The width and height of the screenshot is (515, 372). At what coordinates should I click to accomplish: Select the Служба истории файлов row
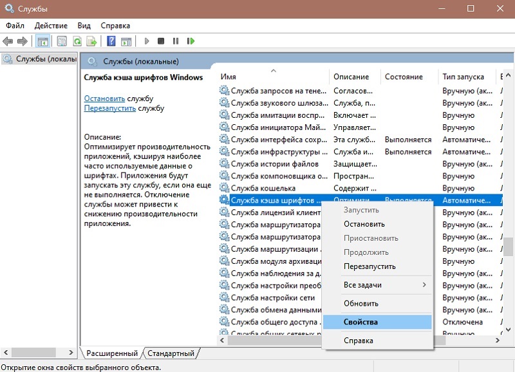tap(360, 163)
